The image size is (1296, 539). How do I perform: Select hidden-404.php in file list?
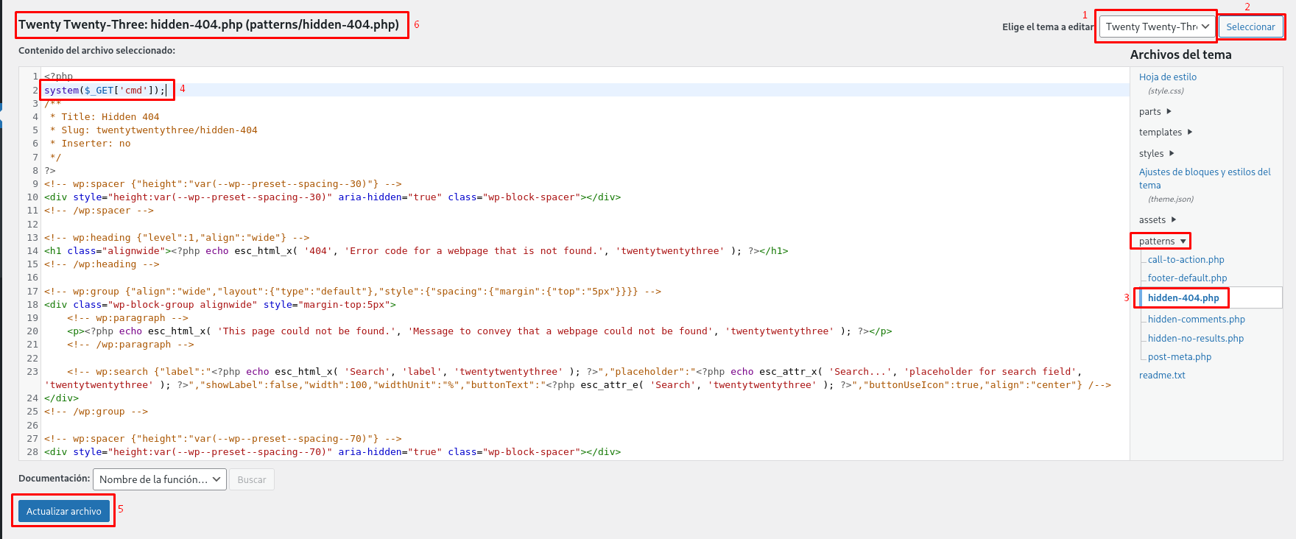click(1183, 298)
